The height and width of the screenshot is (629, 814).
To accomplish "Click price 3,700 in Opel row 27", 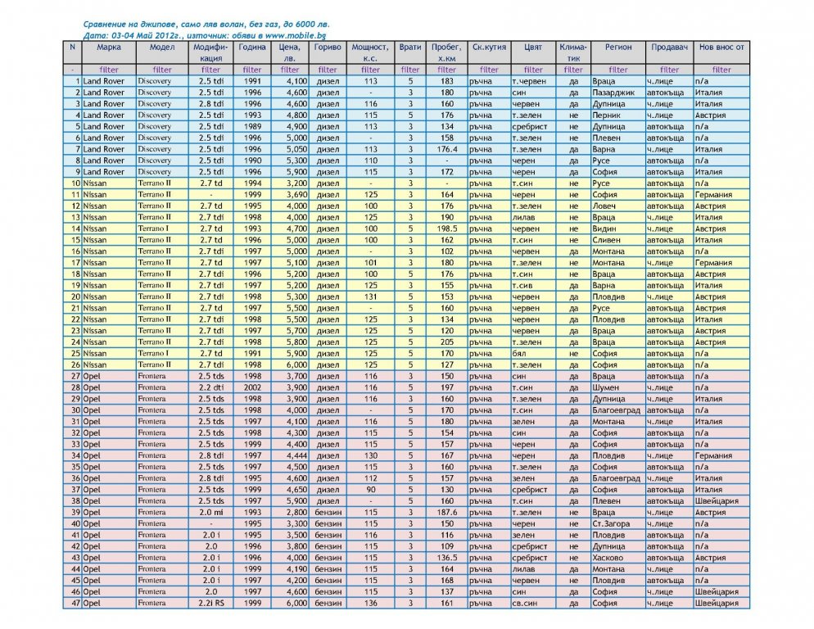I will point(296,377).
